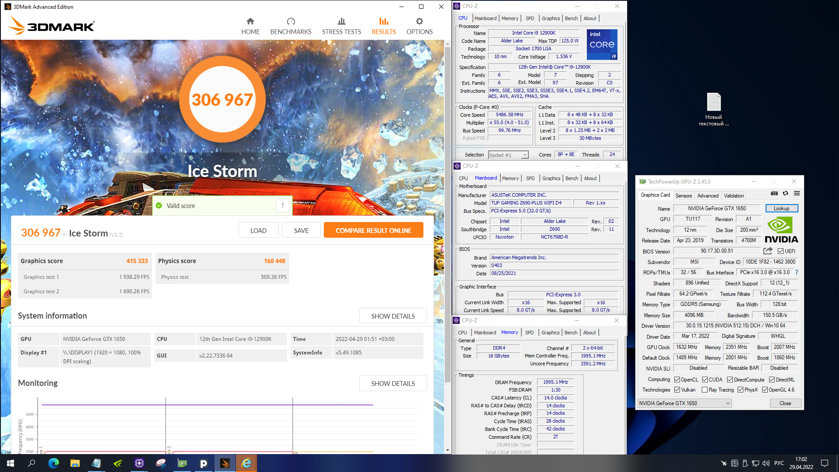
Task: Toggle the OpenCL checkbox
Action: pyautogui.click(x=677, y=380)
